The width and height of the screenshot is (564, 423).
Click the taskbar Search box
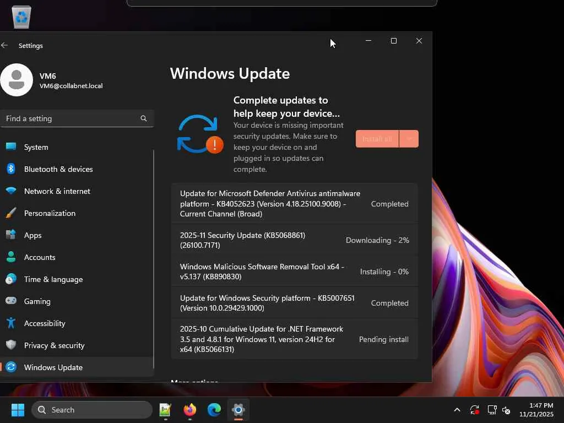[x=92, y=410]
